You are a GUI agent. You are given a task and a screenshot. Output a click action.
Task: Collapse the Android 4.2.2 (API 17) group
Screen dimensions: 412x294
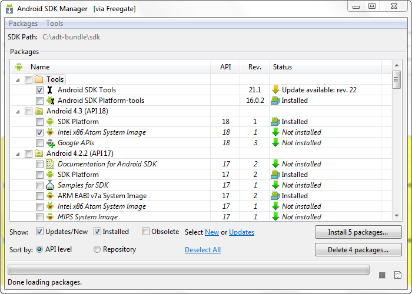point(18,154)
